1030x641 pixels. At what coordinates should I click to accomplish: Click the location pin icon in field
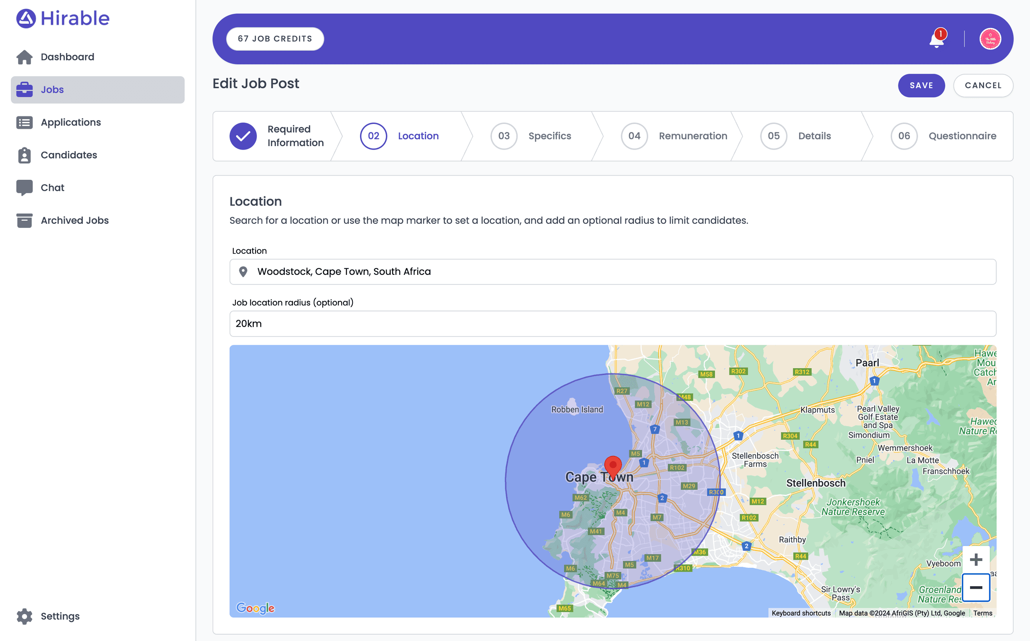[243, 272]
